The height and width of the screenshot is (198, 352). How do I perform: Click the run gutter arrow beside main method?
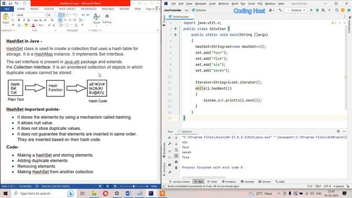pyautogui.click(x=176, y=35)
